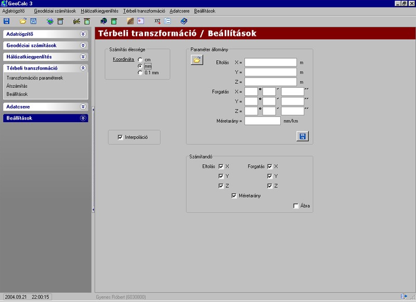Open Transzformációs paraméterek sidebar item
The width and height of the screenshot is (416, 302).
click(x=35, y=78)
